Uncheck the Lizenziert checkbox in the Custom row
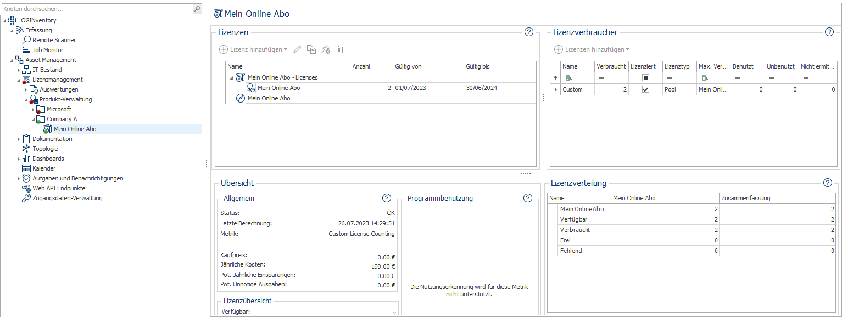Viewport: 842px width, 317px height. [646, 89]
